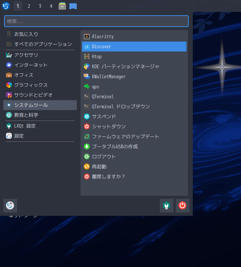Select the すべてのアプリケーション label

click(43, 44)
